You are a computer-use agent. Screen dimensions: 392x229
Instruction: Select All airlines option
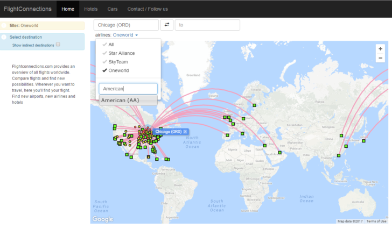(111, 45)
